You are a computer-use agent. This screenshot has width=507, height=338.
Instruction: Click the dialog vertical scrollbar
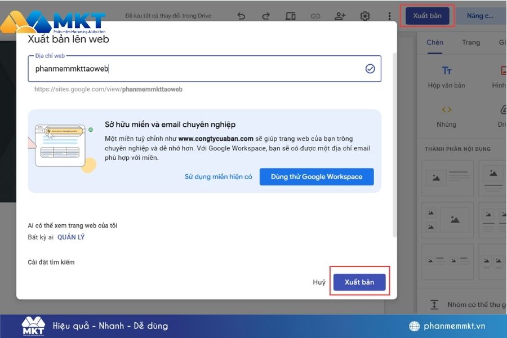(x=394, y=145)
